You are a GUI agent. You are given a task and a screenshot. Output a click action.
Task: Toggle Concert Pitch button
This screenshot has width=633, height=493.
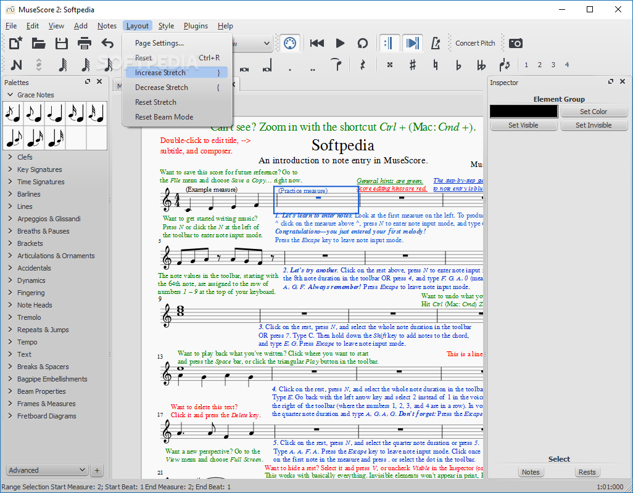(475, 43)
